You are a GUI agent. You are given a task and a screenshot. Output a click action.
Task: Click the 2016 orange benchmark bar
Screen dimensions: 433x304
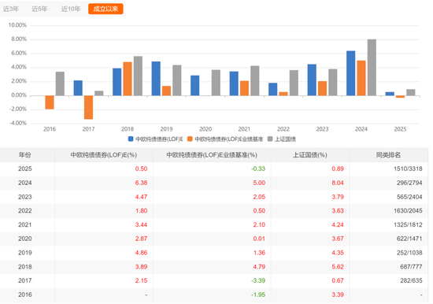pos(50,102)
